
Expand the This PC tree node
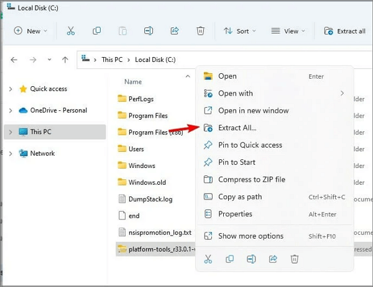pyautogui.click(x=11, y=132)
